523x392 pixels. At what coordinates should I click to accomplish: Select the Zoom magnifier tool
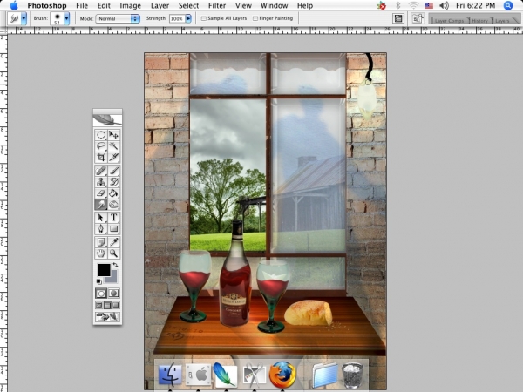coord(113,253)
